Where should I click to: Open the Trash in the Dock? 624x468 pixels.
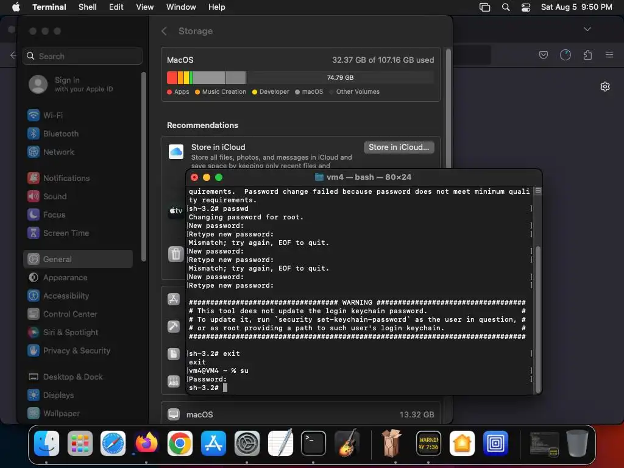click(x=578, y=444)
